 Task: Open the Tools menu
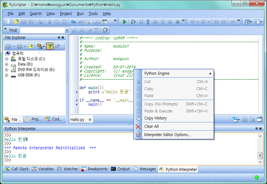coord(93,14)
